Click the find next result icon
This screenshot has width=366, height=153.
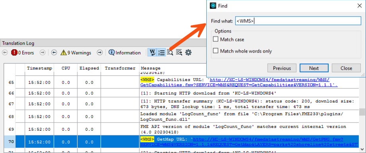tap(179, 52)
